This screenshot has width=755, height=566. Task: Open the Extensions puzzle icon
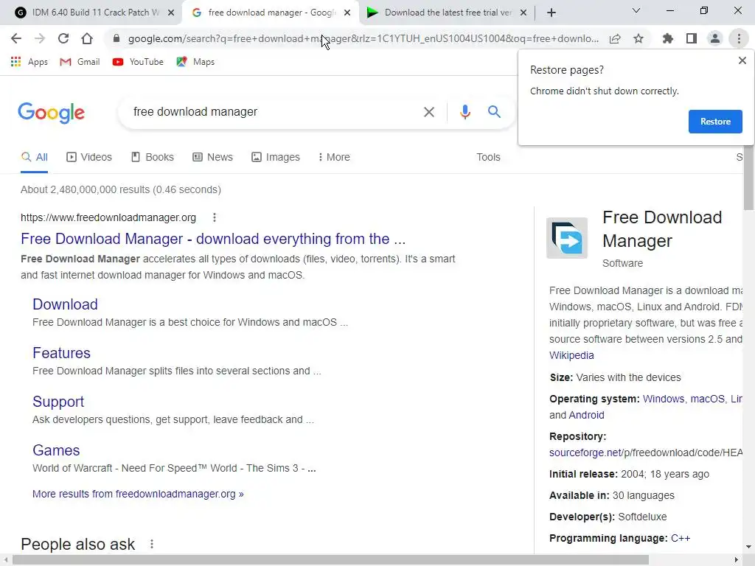(x=668, y=38)
